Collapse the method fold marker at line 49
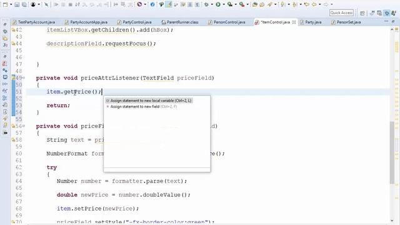This screenshot has width=400, height=225. point(24,77)
